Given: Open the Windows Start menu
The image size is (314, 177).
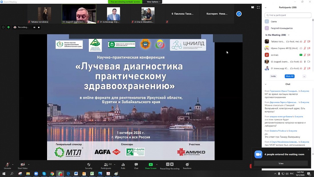Looking at the screenshot, I should [x=4, y=174].
